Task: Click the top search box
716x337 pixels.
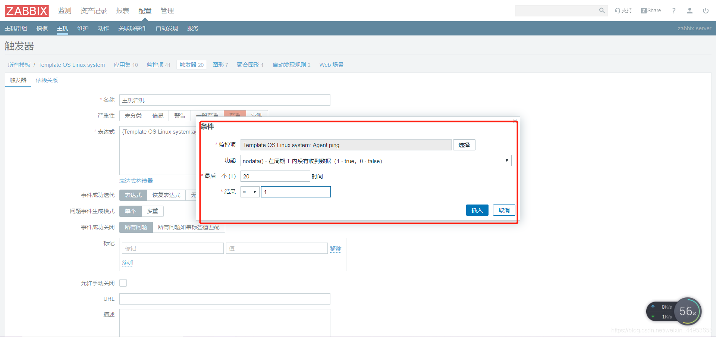Action: (556, 11)
